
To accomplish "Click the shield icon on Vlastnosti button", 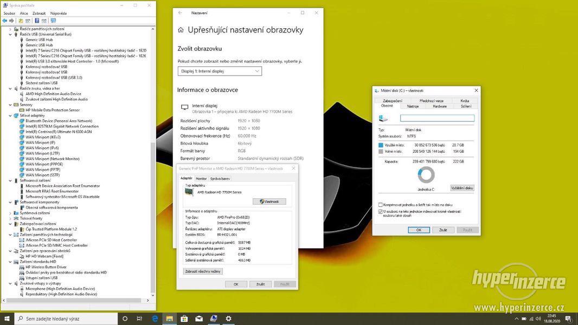I will click(262, 201).
